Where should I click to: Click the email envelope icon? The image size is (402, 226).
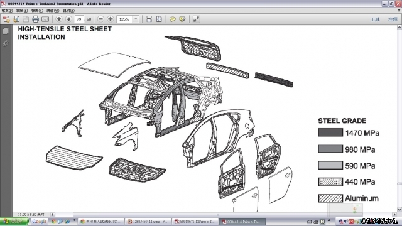click(x=45, y=19)
